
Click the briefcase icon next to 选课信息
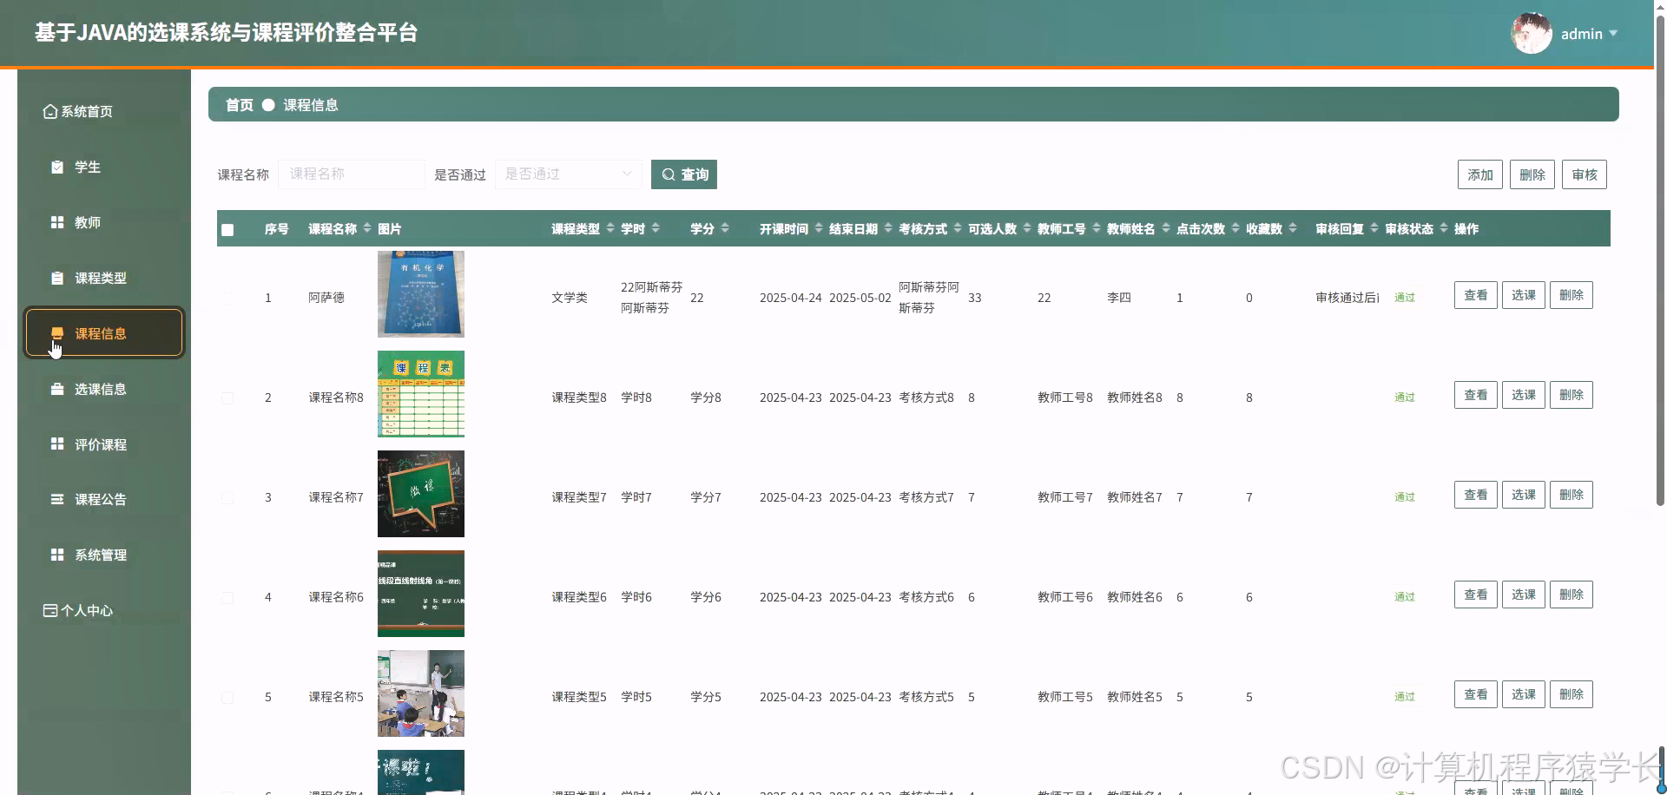[57, 389]
